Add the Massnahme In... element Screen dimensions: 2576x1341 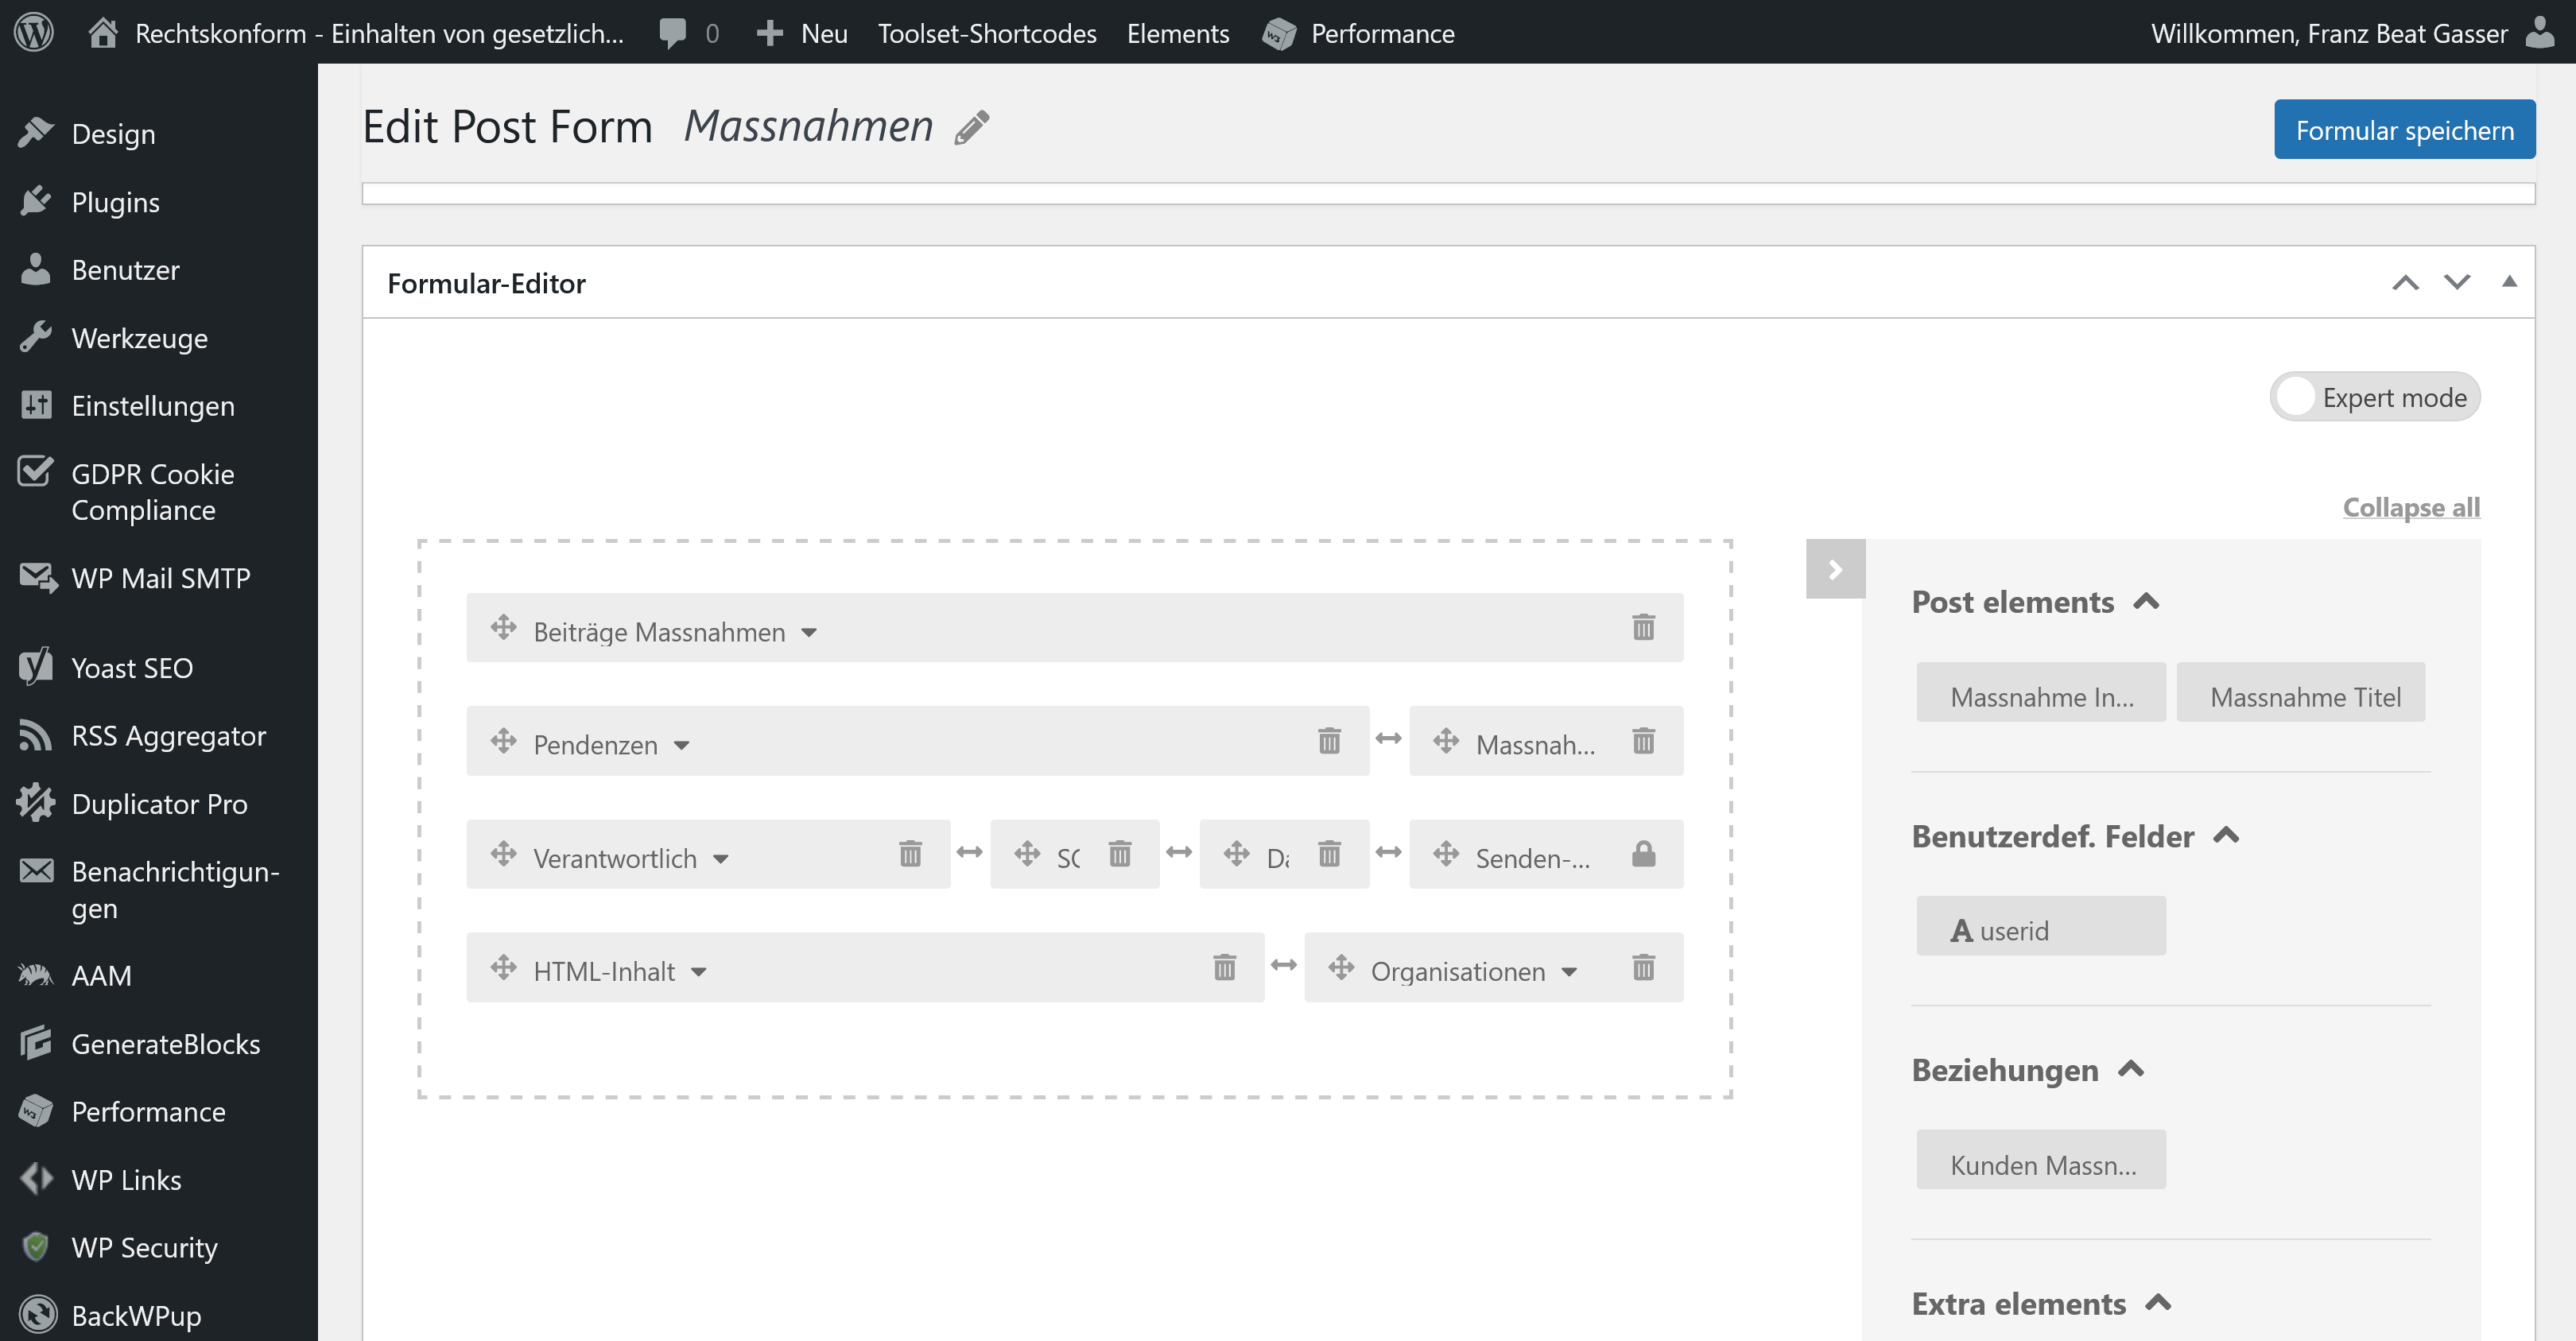tap(2041, 692)
